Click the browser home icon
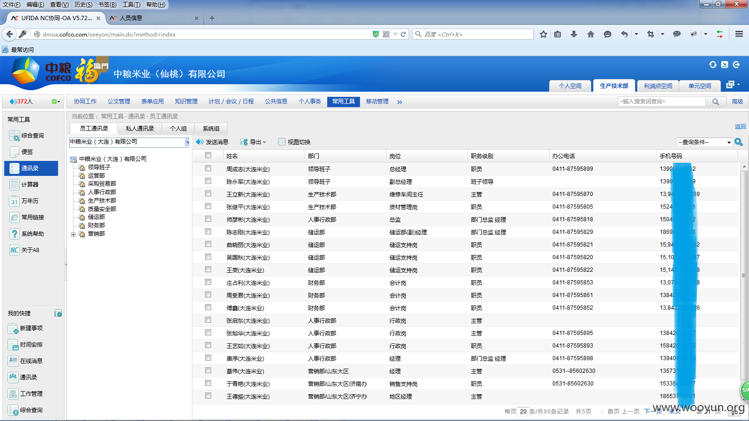 (591, 34)
